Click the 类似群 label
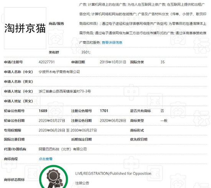211x188 pixels. 54,52
